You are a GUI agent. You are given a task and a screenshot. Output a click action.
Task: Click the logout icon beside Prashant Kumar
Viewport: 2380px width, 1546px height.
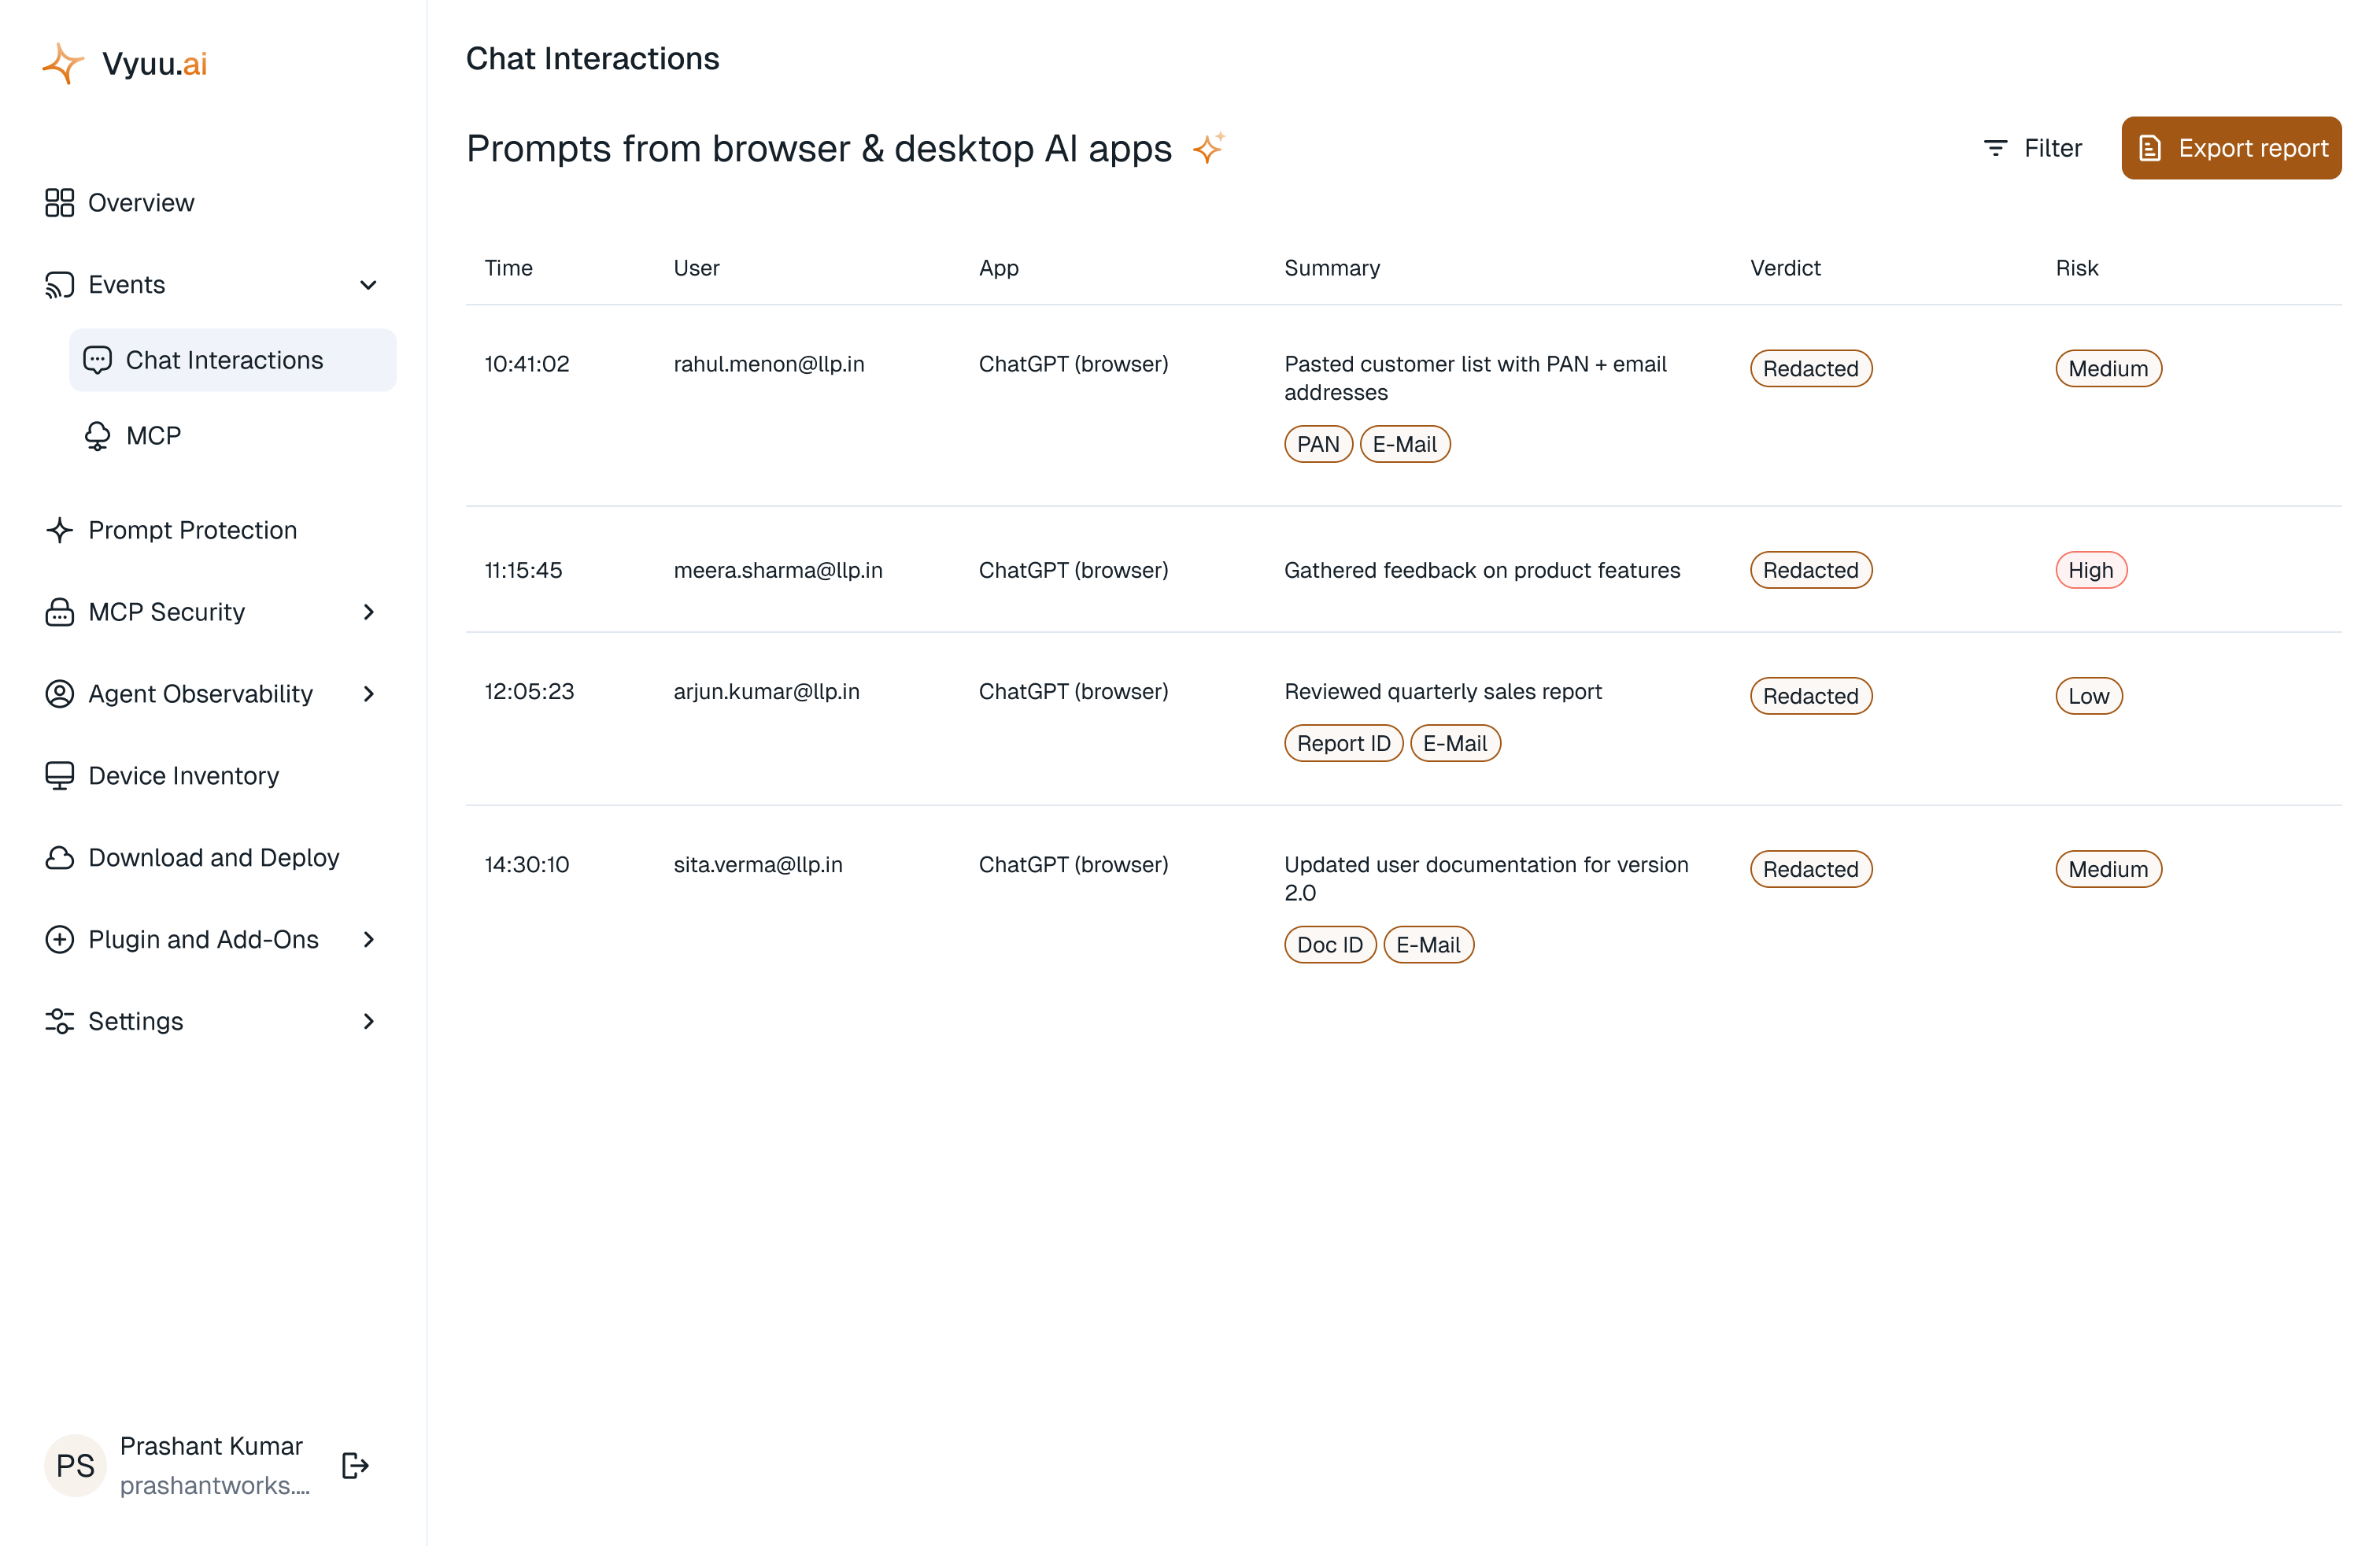[x=355, y=1465]
